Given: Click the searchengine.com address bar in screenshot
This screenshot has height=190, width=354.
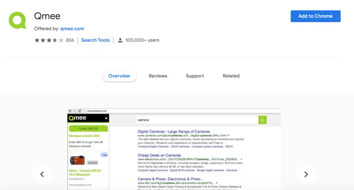Looking at the screenshot, I should [182, 111].
